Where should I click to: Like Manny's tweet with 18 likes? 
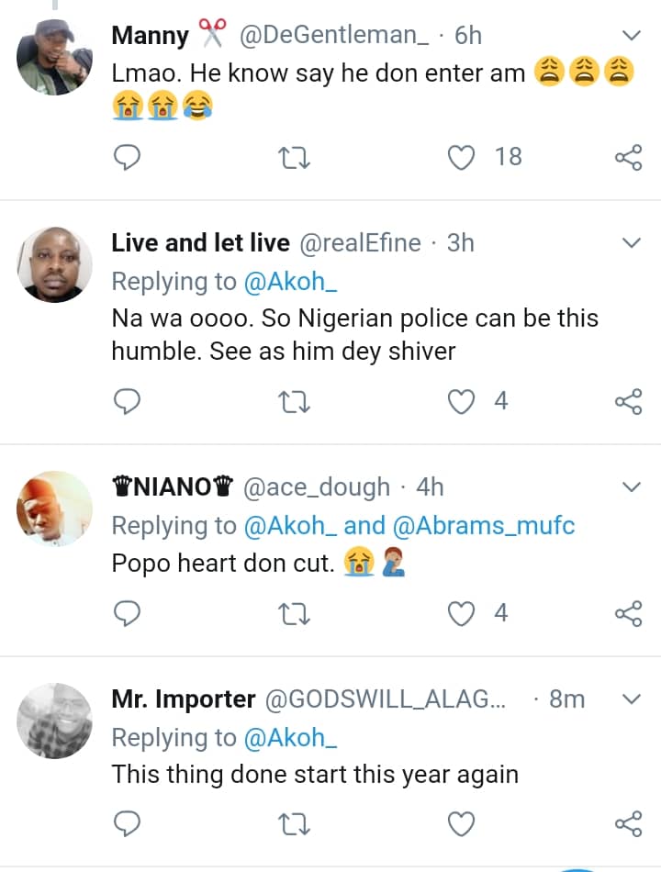click(461, 158)
